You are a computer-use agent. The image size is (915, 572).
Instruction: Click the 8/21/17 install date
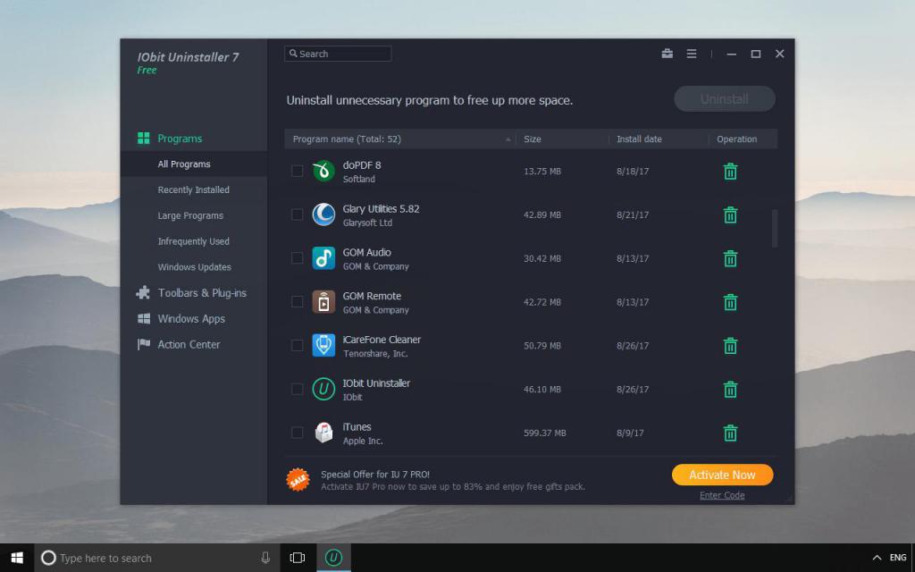(x=633, y=214)
